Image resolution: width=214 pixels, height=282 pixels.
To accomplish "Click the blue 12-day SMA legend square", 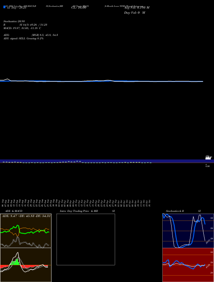I will [x=4, y=7].
